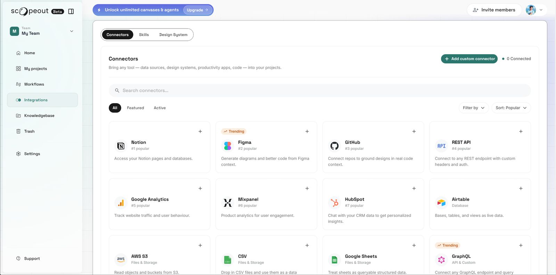Click the Airtable logo icon
The height and width of the screenshot is (275, 556).
point(441,203)
